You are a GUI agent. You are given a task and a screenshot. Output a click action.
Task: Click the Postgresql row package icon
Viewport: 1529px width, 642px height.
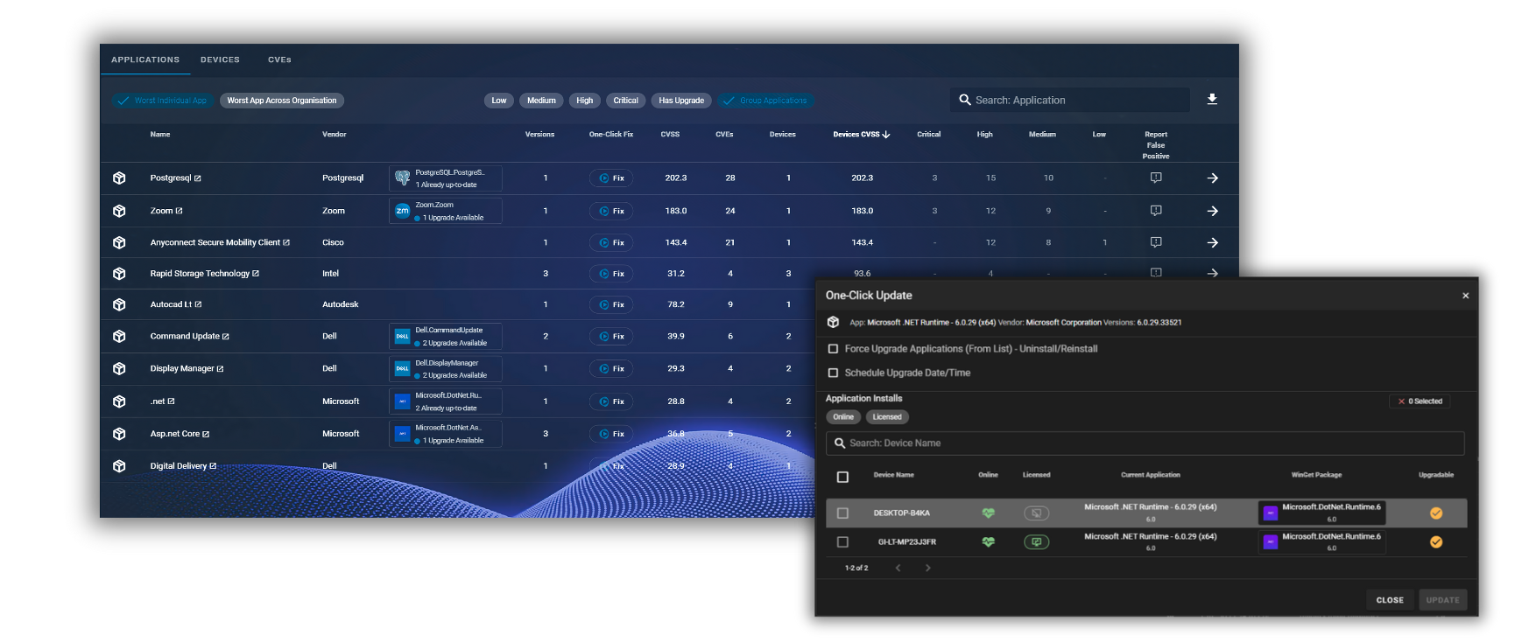click(x=119, y=178)
